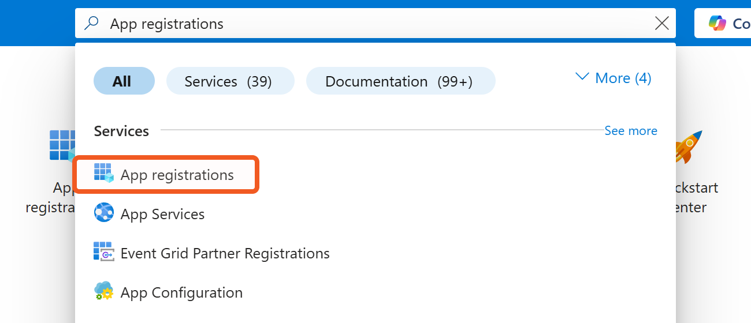Image resolution: width=751 pixels, height=323 pixels.
Task: Select the All filter tab
Action: point(124,81)
